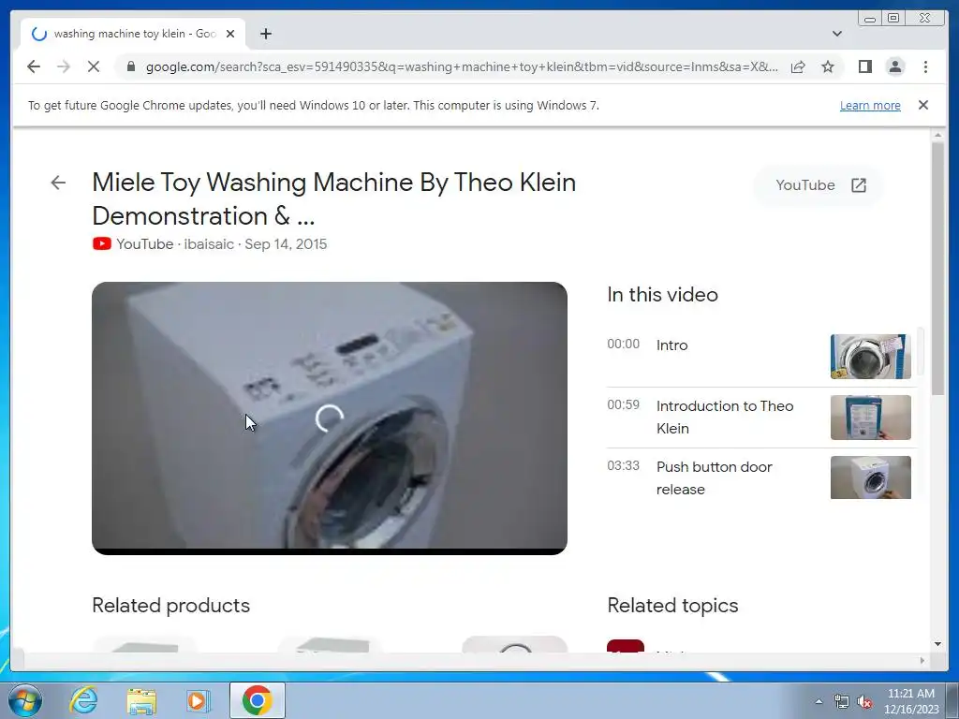This screenshot has height=719, width=959.
Task: Click the 03:33 timestamp
Action: click(x=623, y=466)
